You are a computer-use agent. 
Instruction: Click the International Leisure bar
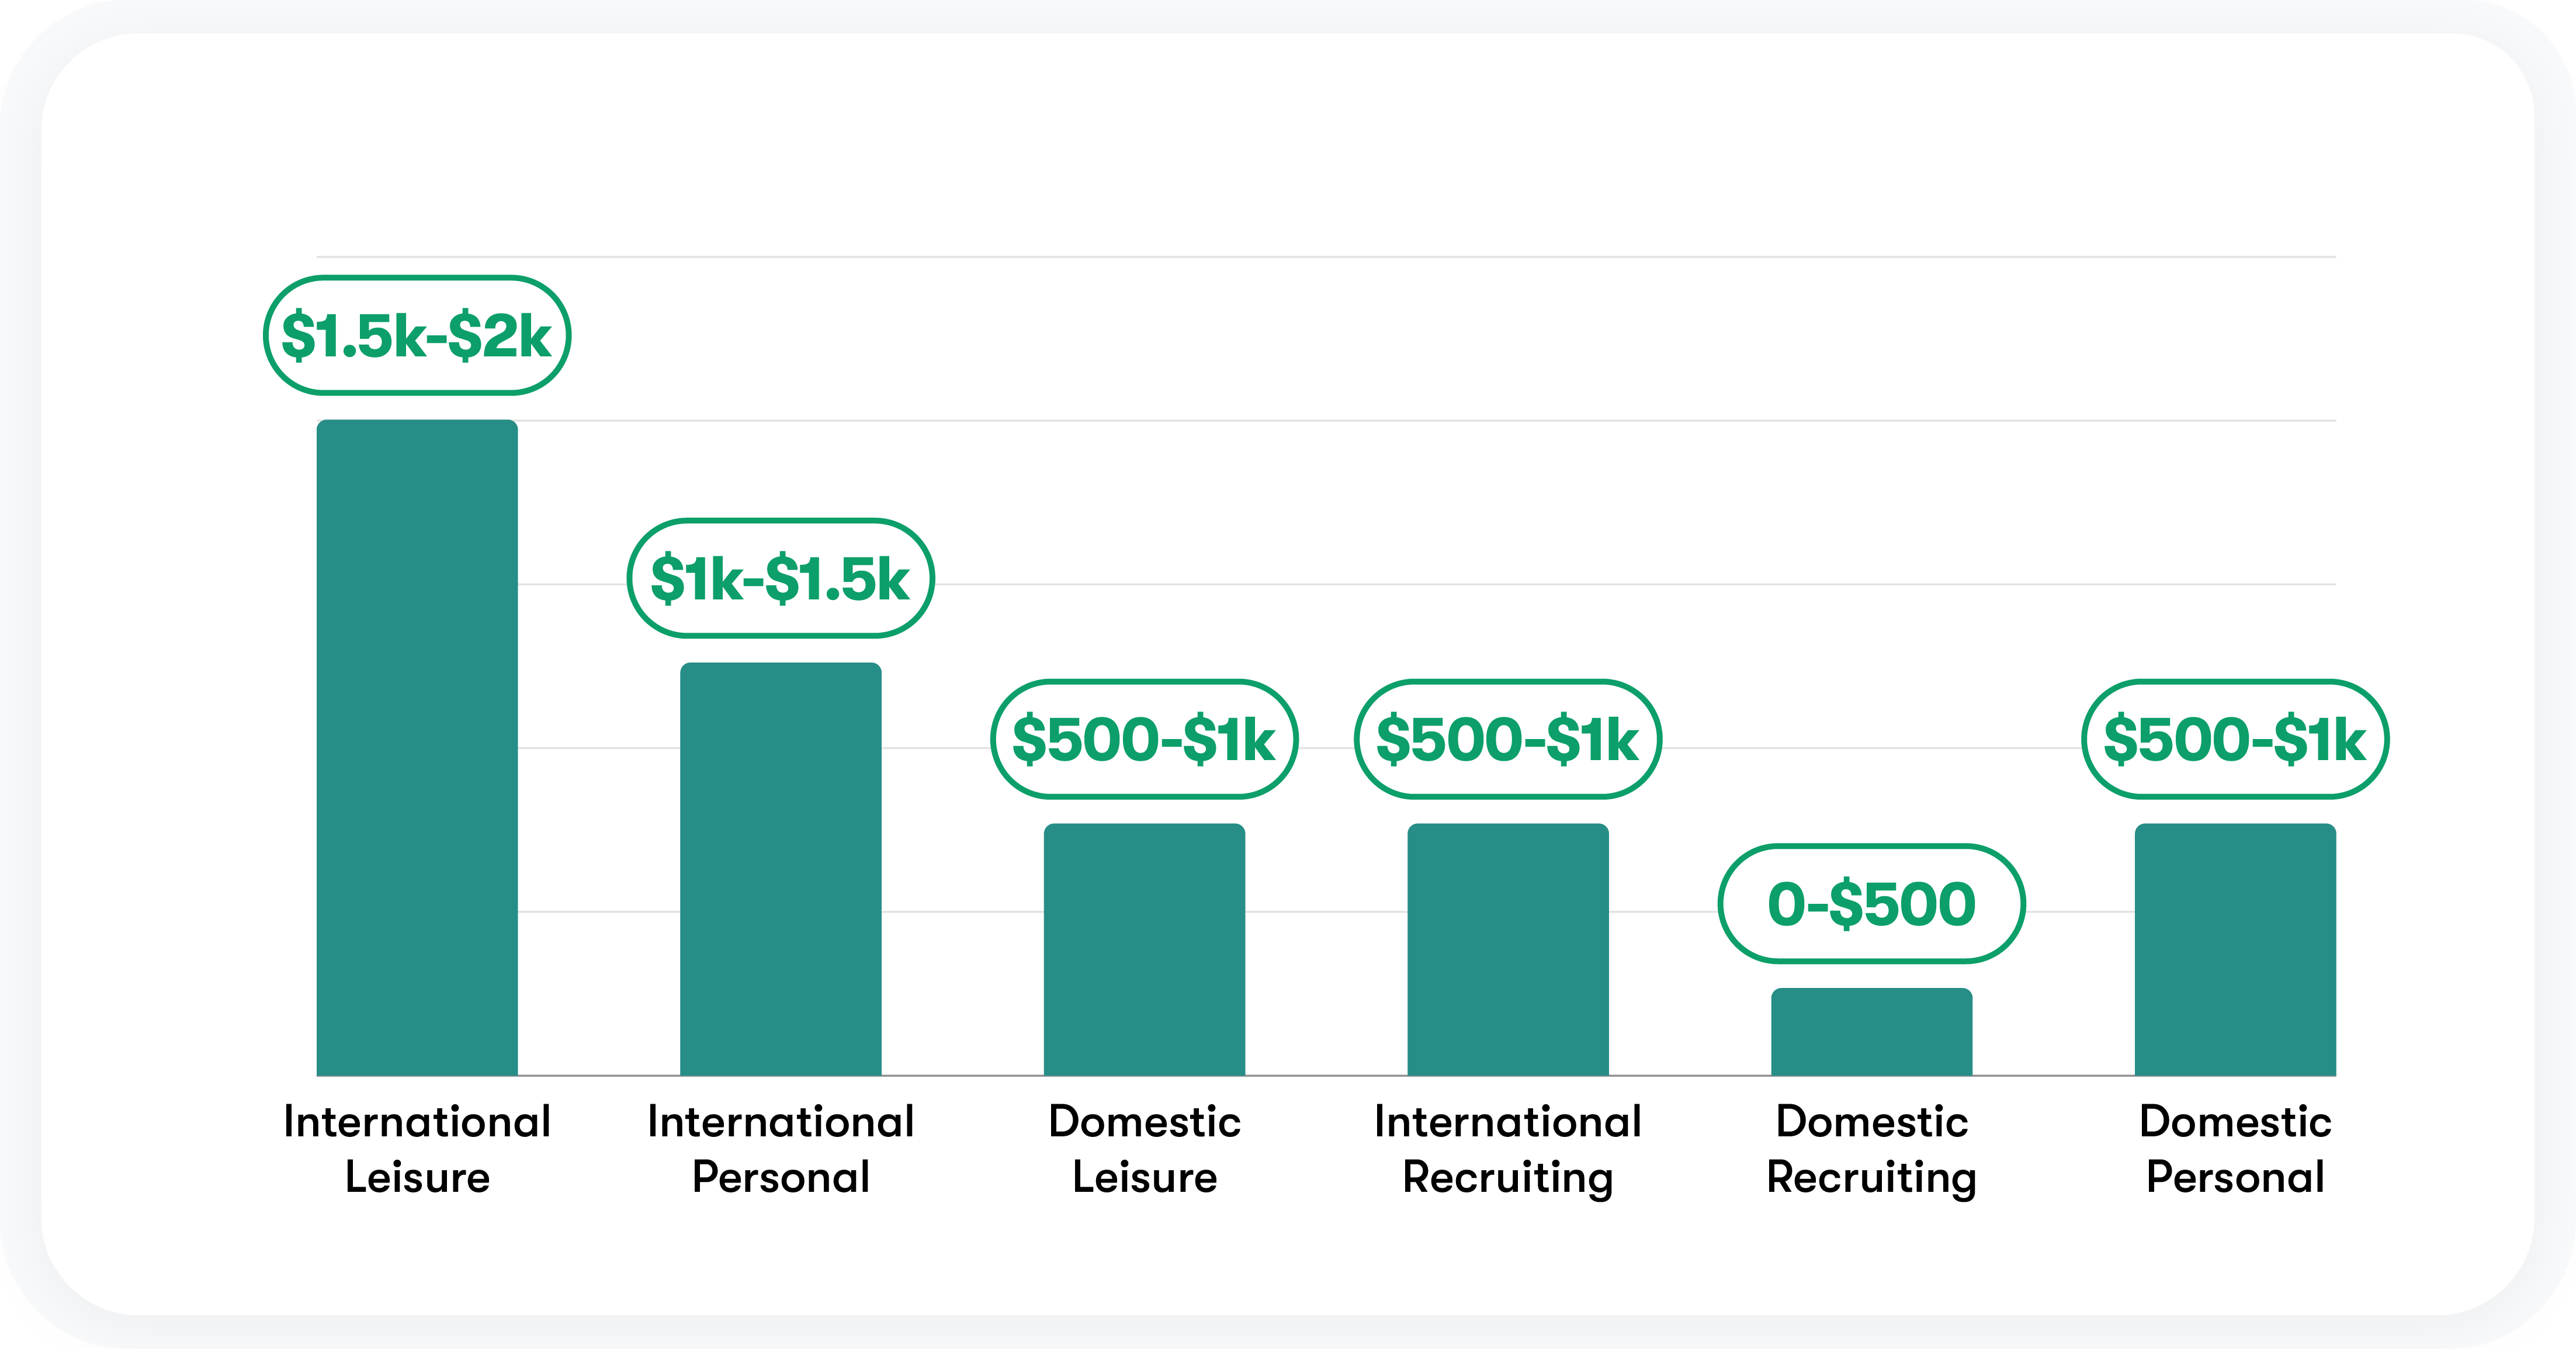click(417, 747)
